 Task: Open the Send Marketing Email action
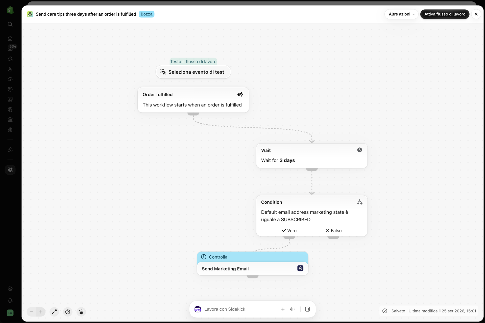coord(253,269)
